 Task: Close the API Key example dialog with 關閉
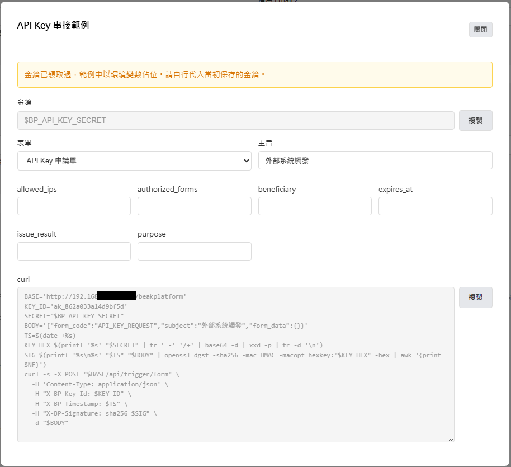pyautogui.click(x=480, y=30)
